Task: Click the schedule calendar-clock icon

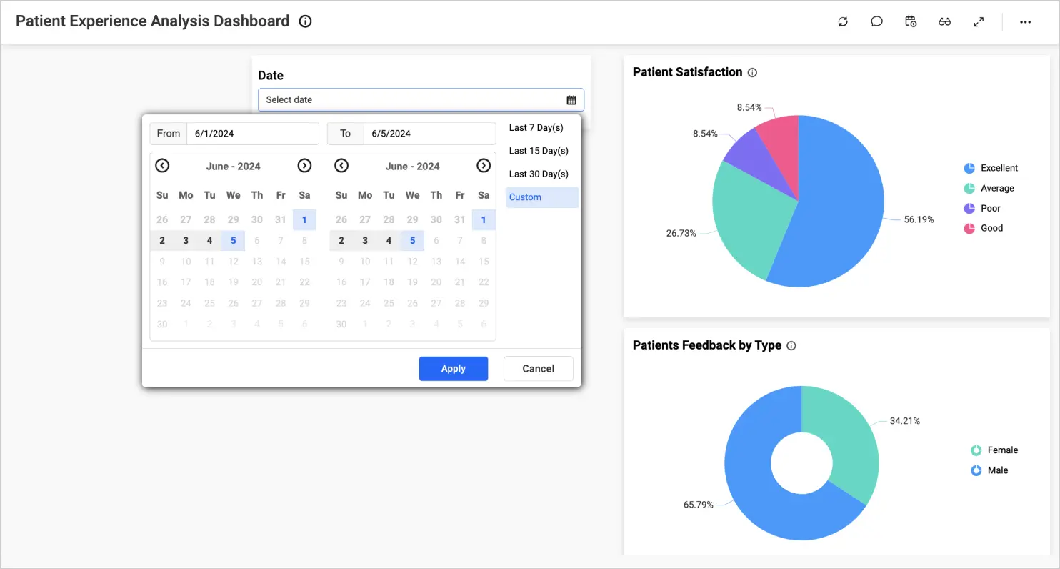Action: pos(911,21)
